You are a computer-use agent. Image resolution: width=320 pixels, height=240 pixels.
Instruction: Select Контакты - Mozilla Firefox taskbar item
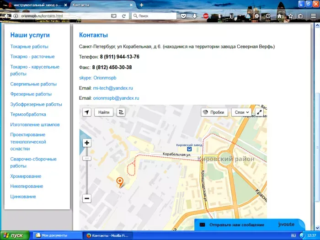pos(108,235)
